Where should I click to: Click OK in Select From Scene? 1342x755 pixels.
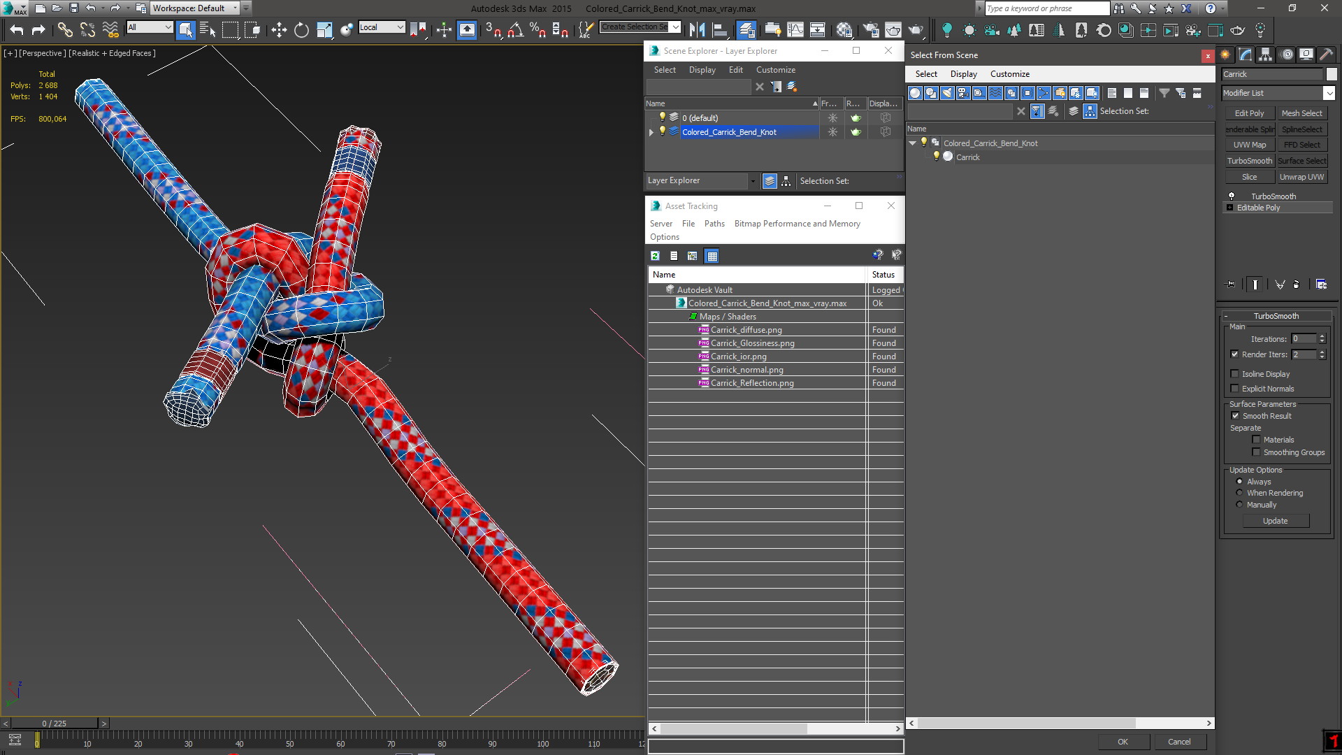click(1123, 742)
